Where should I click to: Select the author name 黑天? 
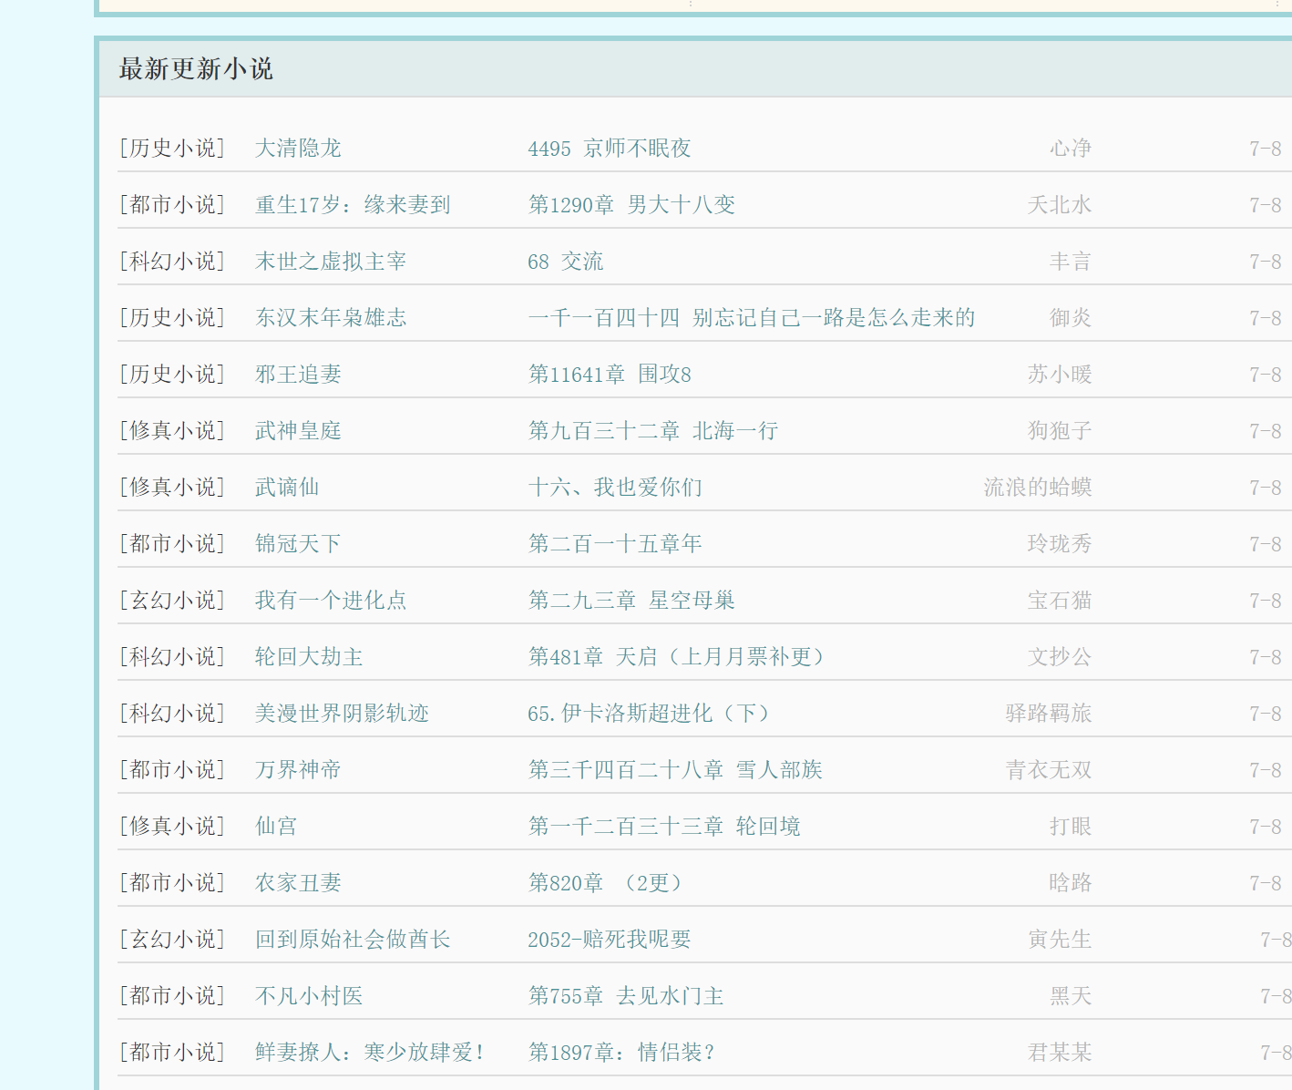tap(1071, 996)
